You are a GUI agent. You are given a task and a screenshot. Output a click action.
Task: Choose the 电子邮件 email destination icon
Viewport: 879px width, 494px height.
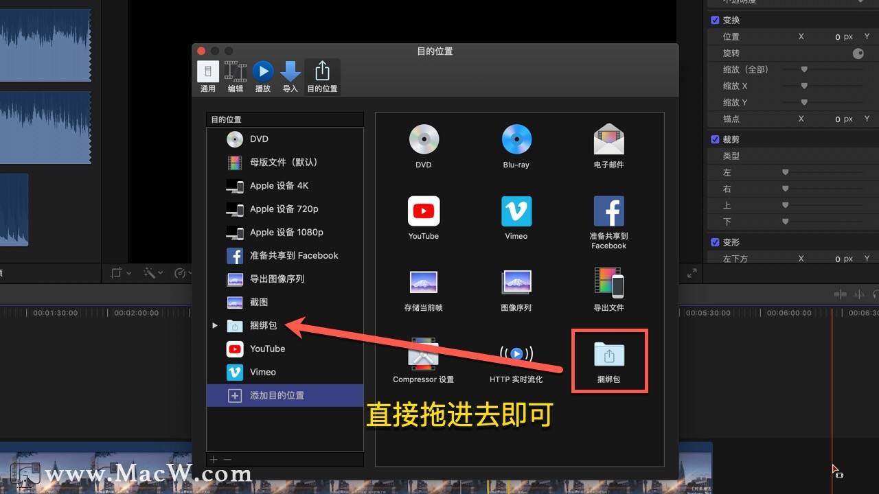608,139
